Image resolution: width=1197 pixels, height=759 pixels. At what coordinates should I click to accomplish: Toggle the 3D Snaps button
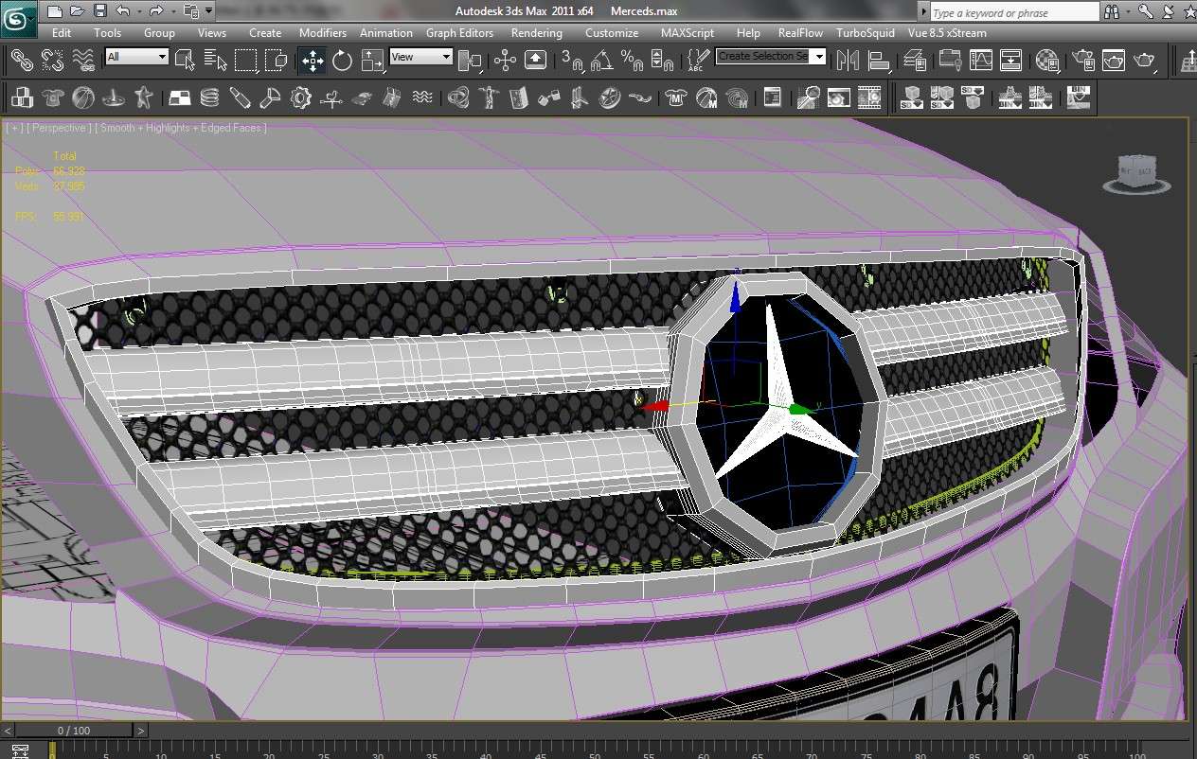point(572,61)
